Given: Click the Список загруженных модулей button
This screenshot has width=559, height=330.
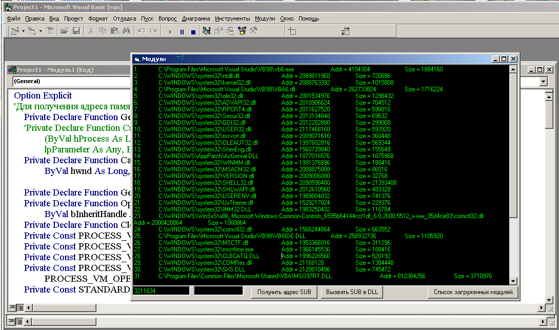Looking at the screenshot, I should point(473,292).
